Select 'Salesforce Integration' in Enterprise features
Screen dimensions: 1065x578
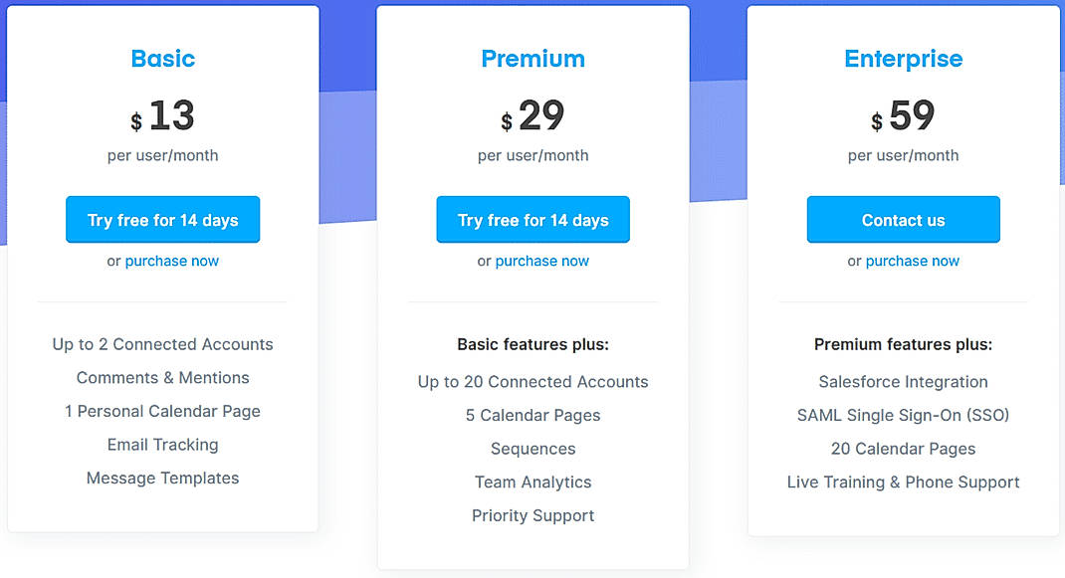pyautogui.click(x=903, y=381)
